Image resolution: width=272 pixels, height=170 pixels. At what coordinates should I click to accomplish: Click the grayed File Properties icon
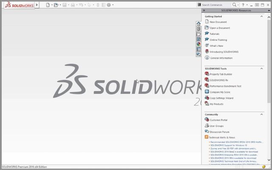point(103,5)
